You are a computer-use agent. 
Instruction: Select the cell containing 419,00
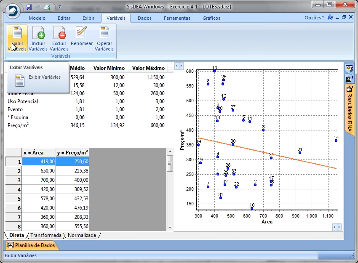tap(39, 162)
